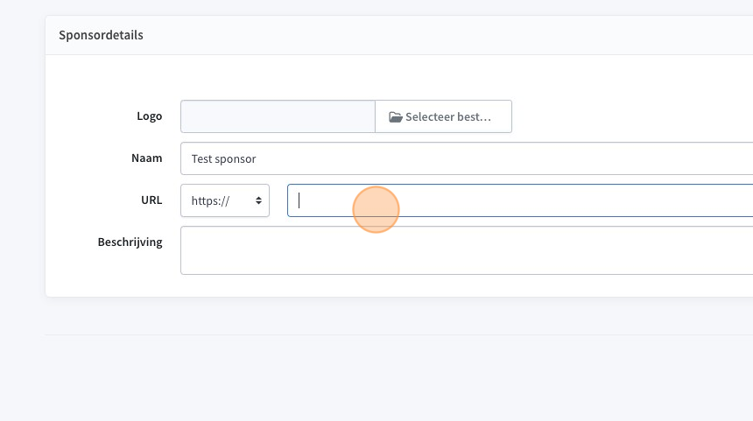Click the URL field label
The width and height of the screenshot is (753, 421).
pyautogui.click(x=151, y=200)
